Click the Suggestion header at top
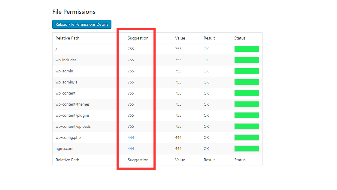The height and width of the screenshot is (190, 337). [138, 38]
